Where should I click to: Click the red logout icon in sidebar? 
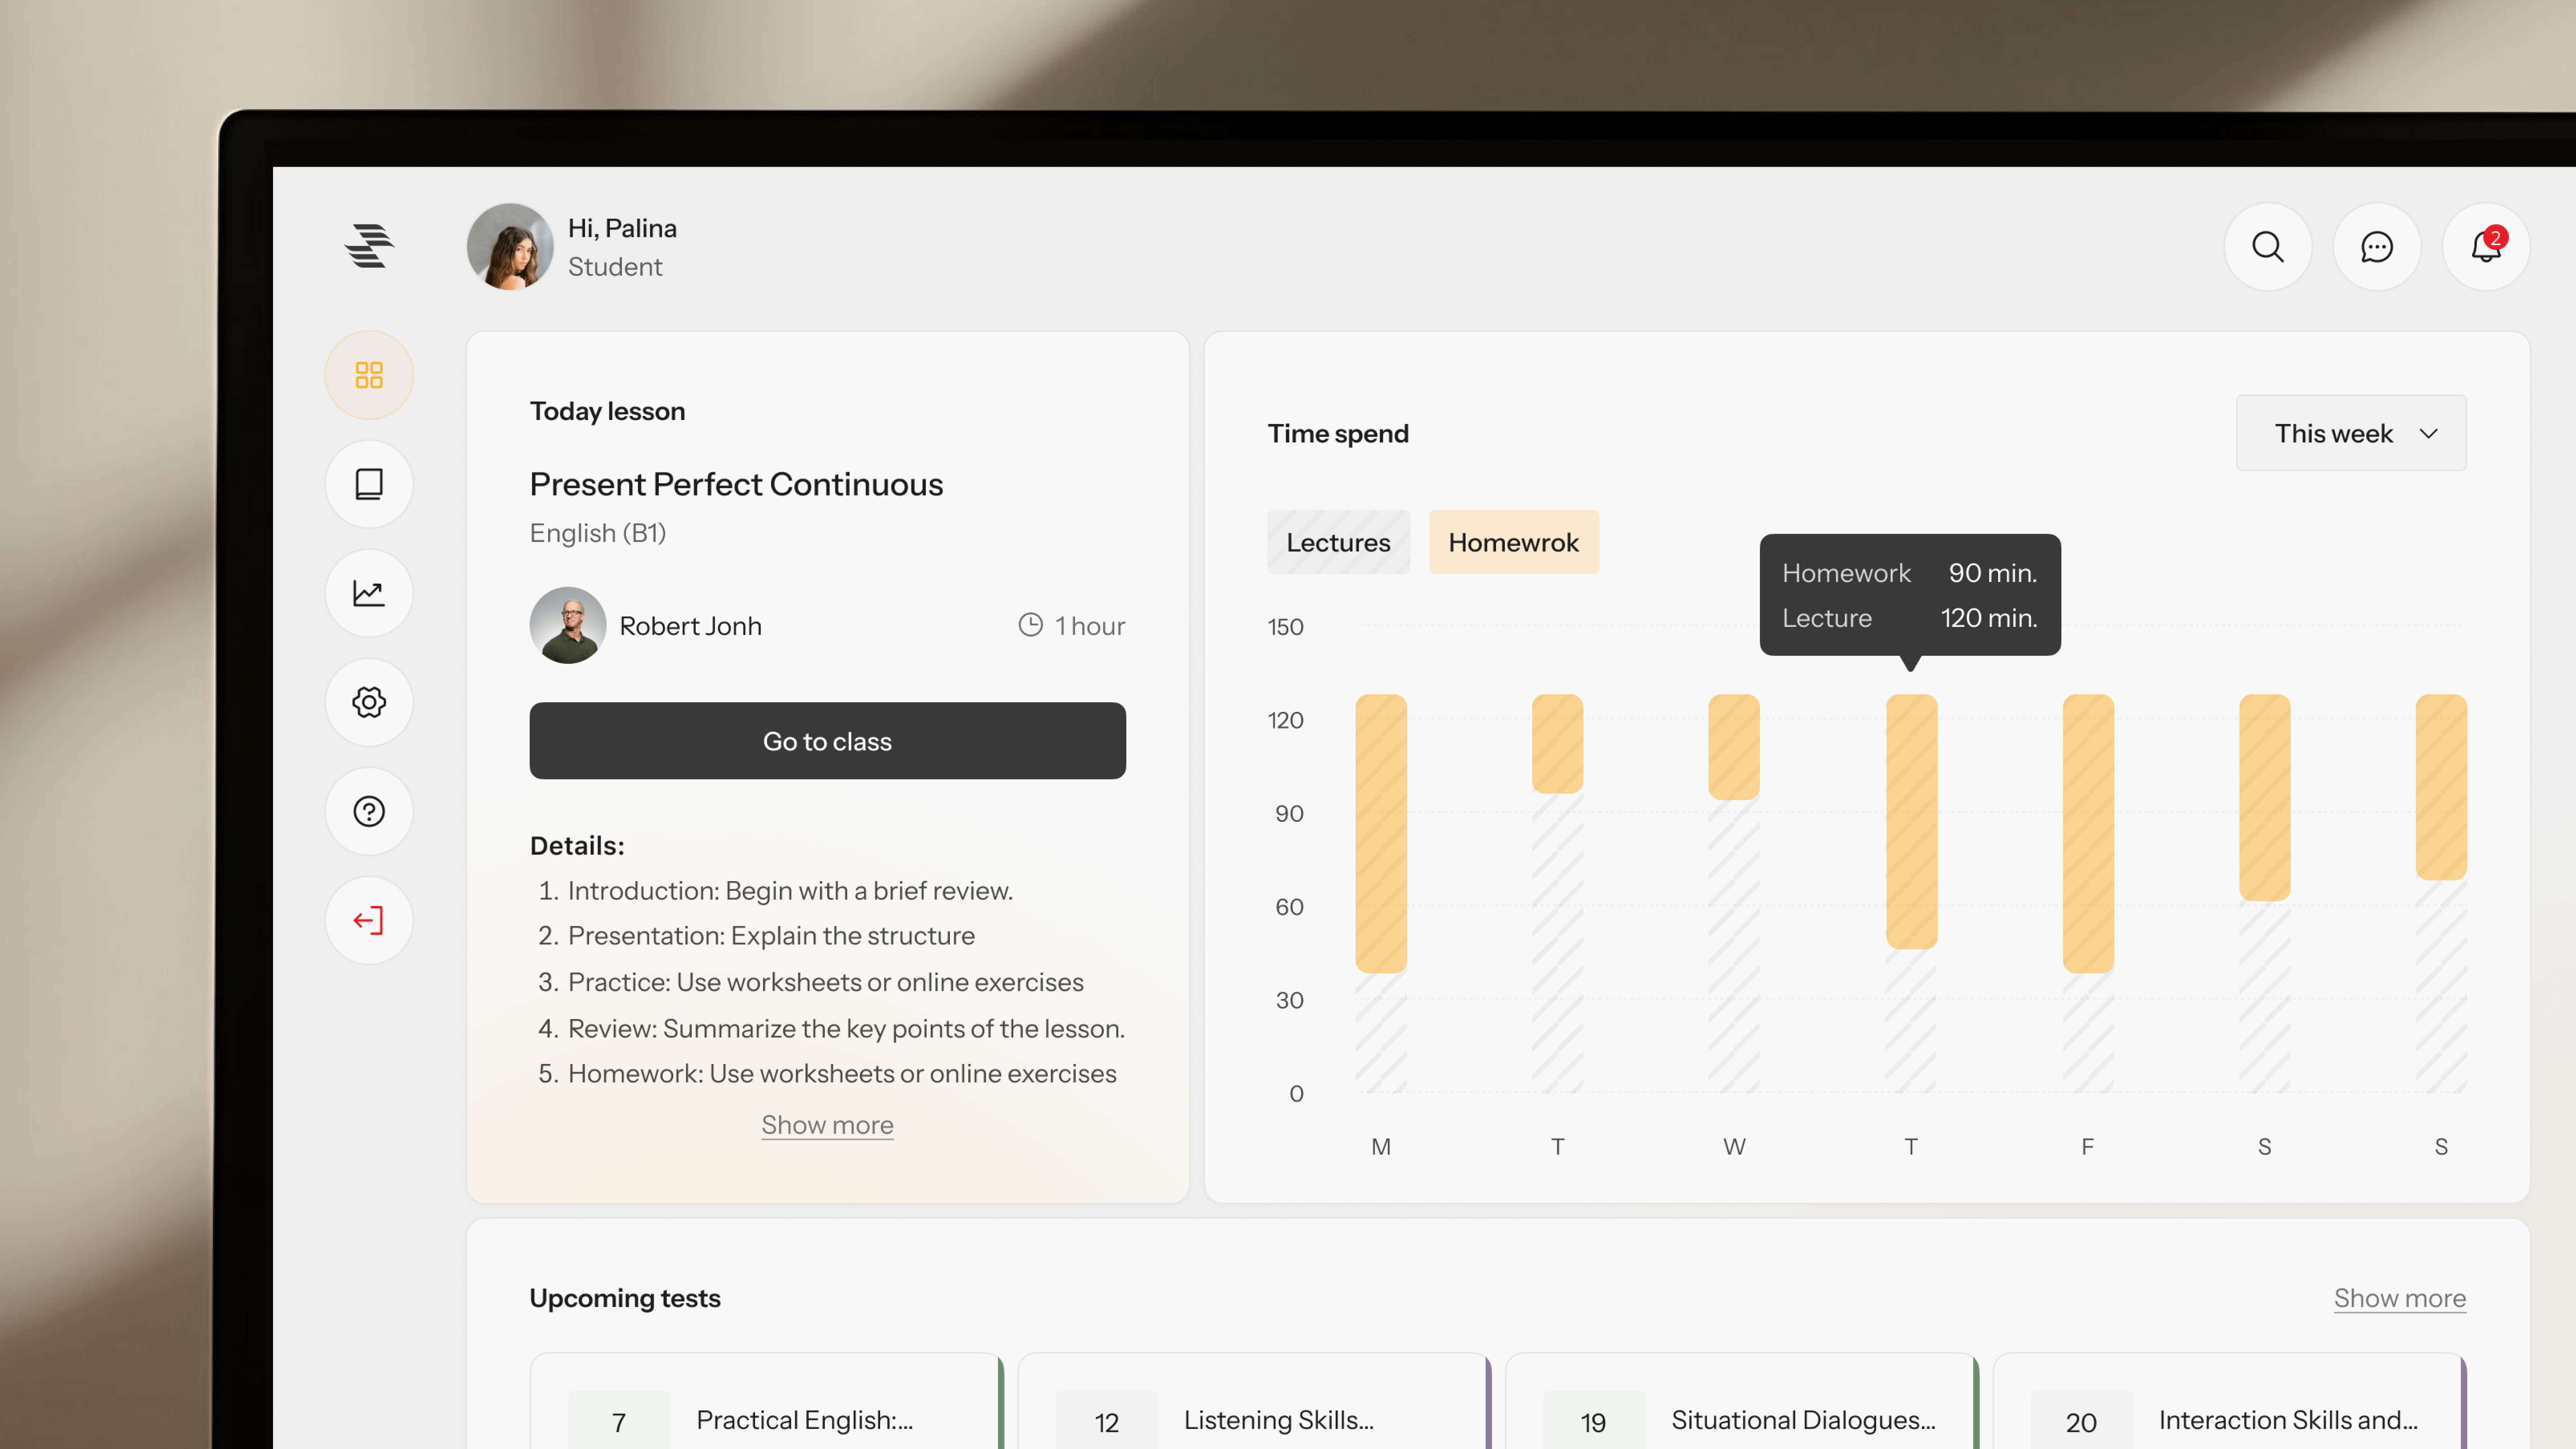[369, 920]
